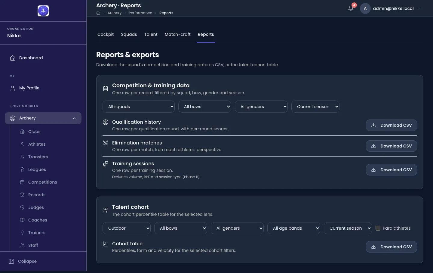This screenshot has height=273, width=433.
Task: Click the Transfers arrows icon
Action: pyautogui.click(x=22, y=157)
